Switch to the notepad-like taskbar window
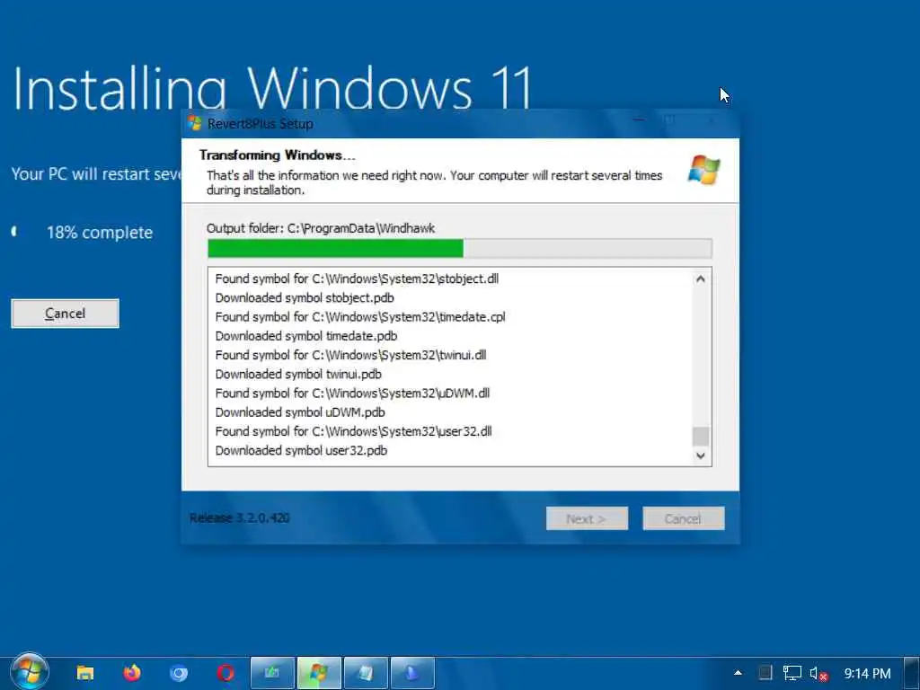The width and height of the screenshot is (920, 690). [x=367, y=673]
